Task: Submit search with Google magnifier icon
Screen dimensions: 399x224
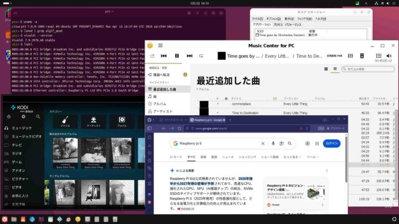Action: [289, 144]
